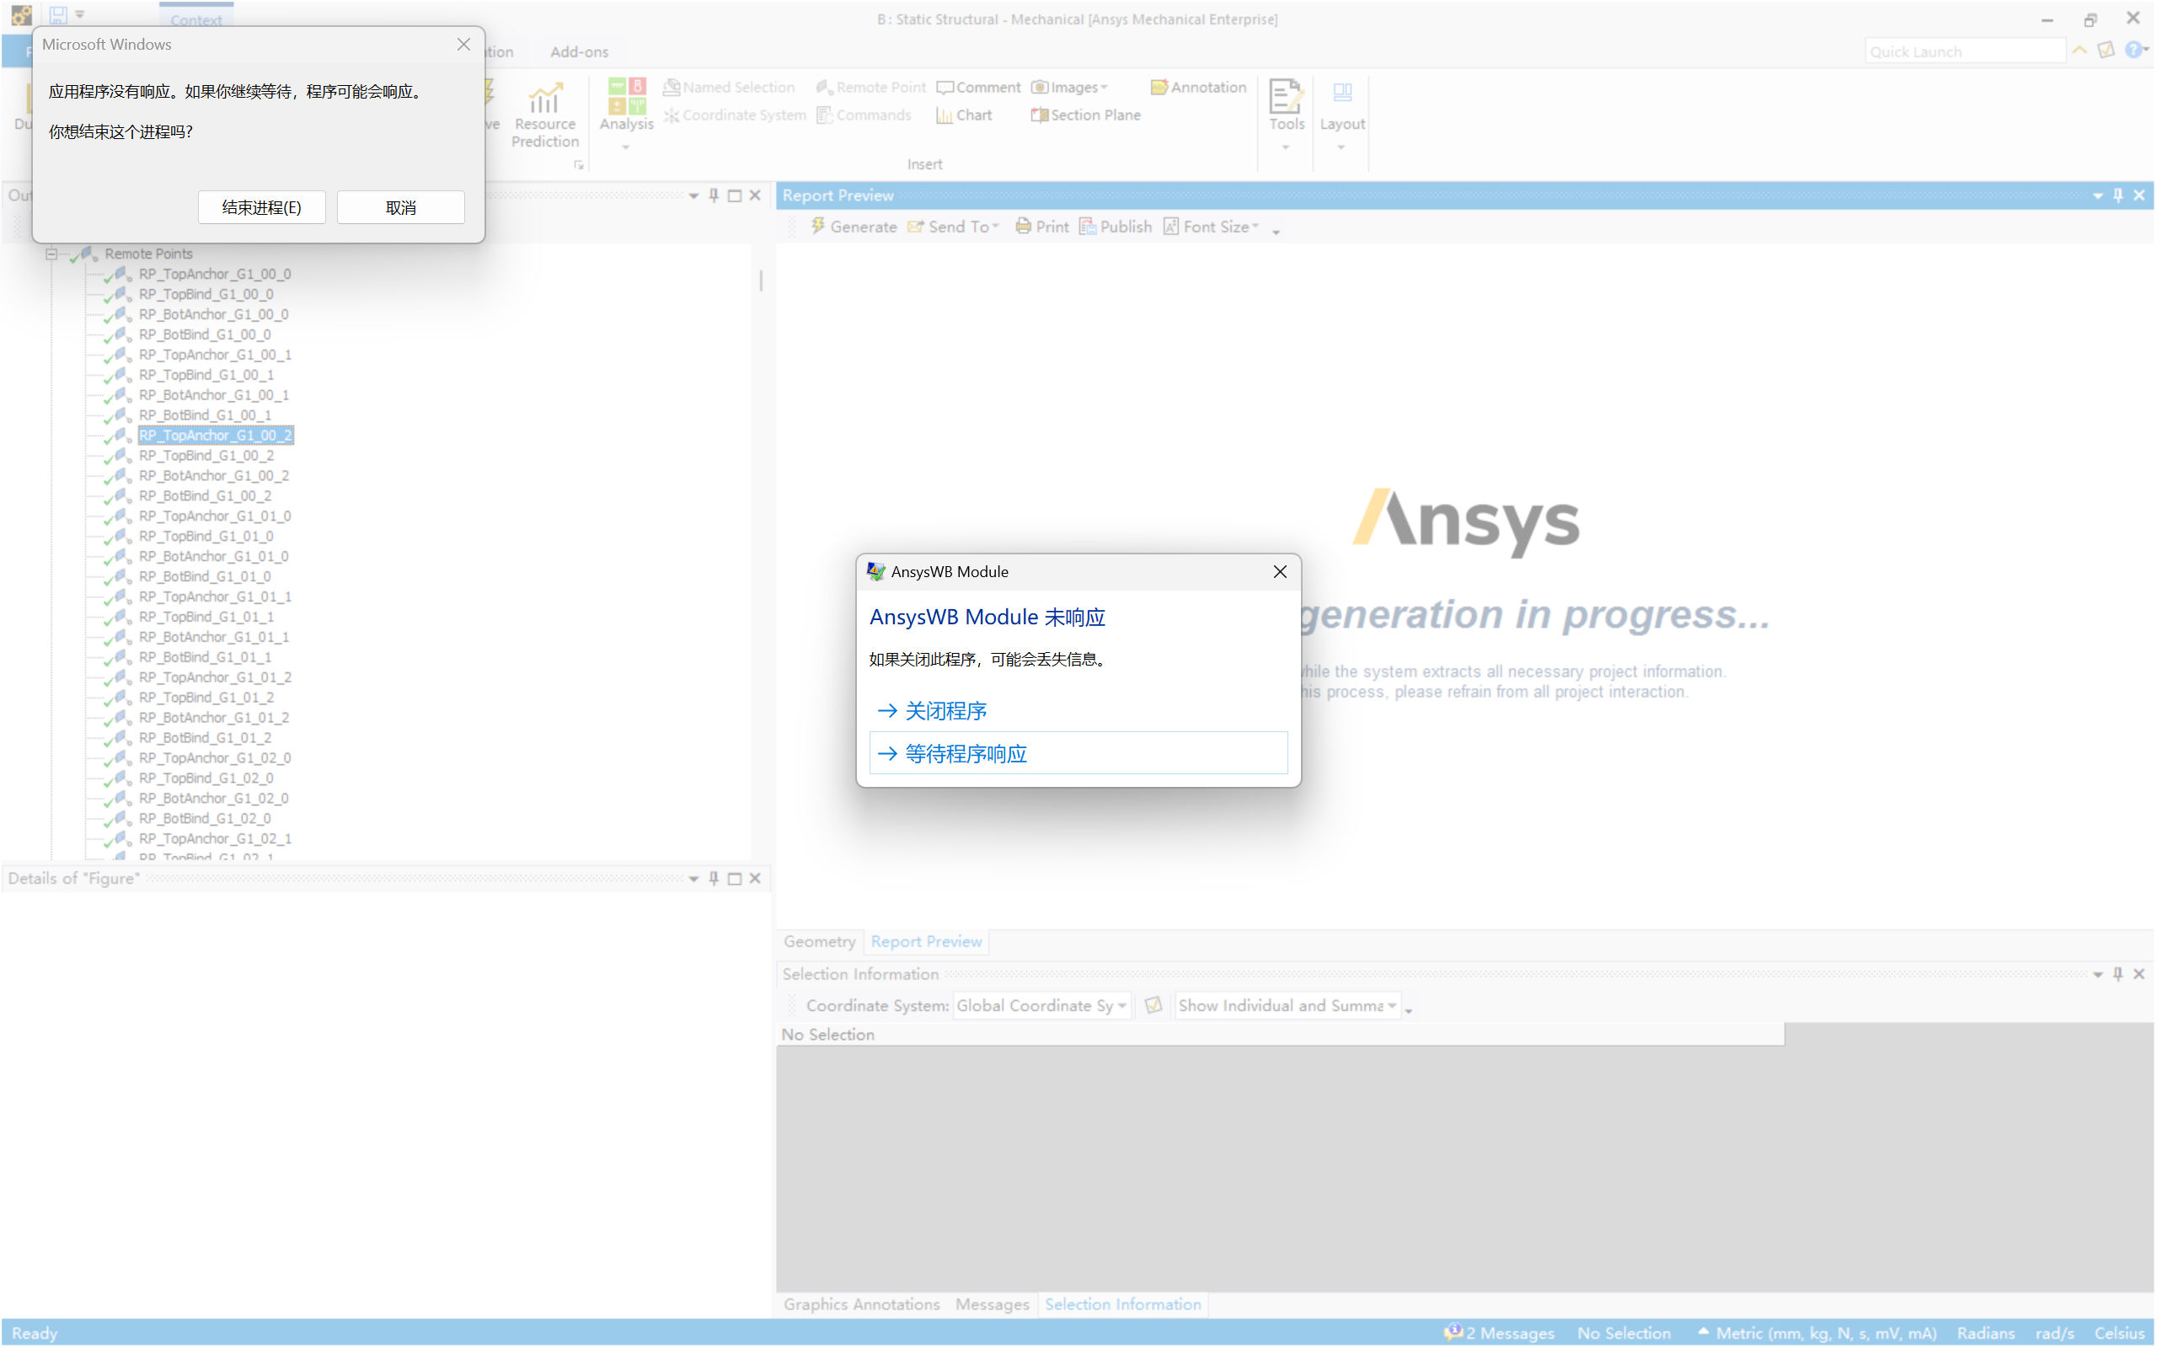Open the Coordinate System combo box

point(1042,1006)
